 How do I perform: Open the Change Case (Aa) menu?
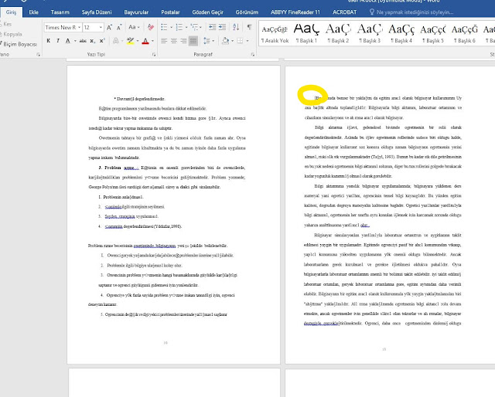pos(134,28)
